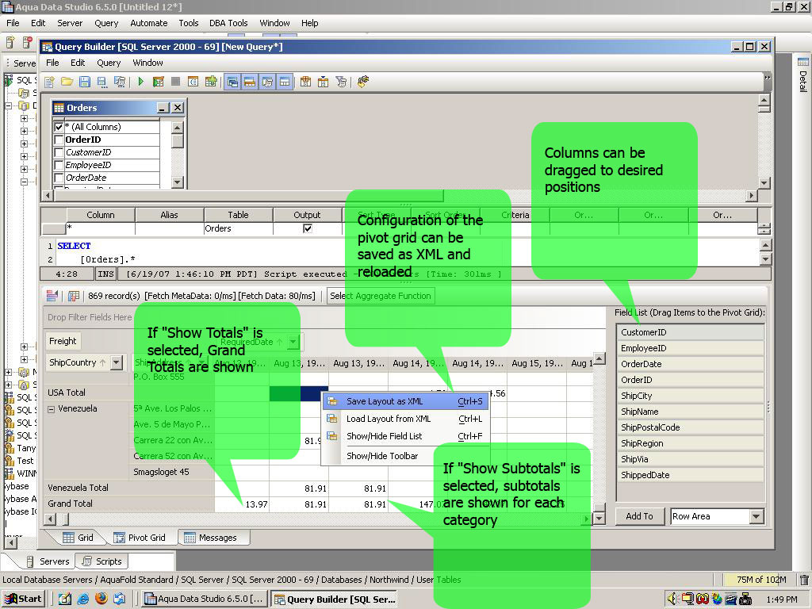Viewport: 812px width, 609px height.
Task: Collapse the Venezuela row group
Action: pyautogui.click(x=52, y=409)
